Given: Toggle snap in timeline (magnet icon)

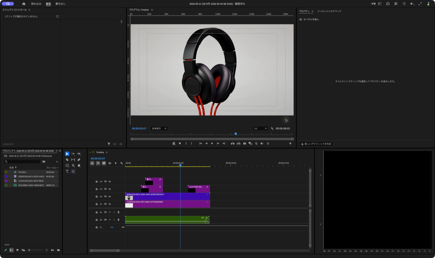Looking at the screenshot, I should 98,163.
